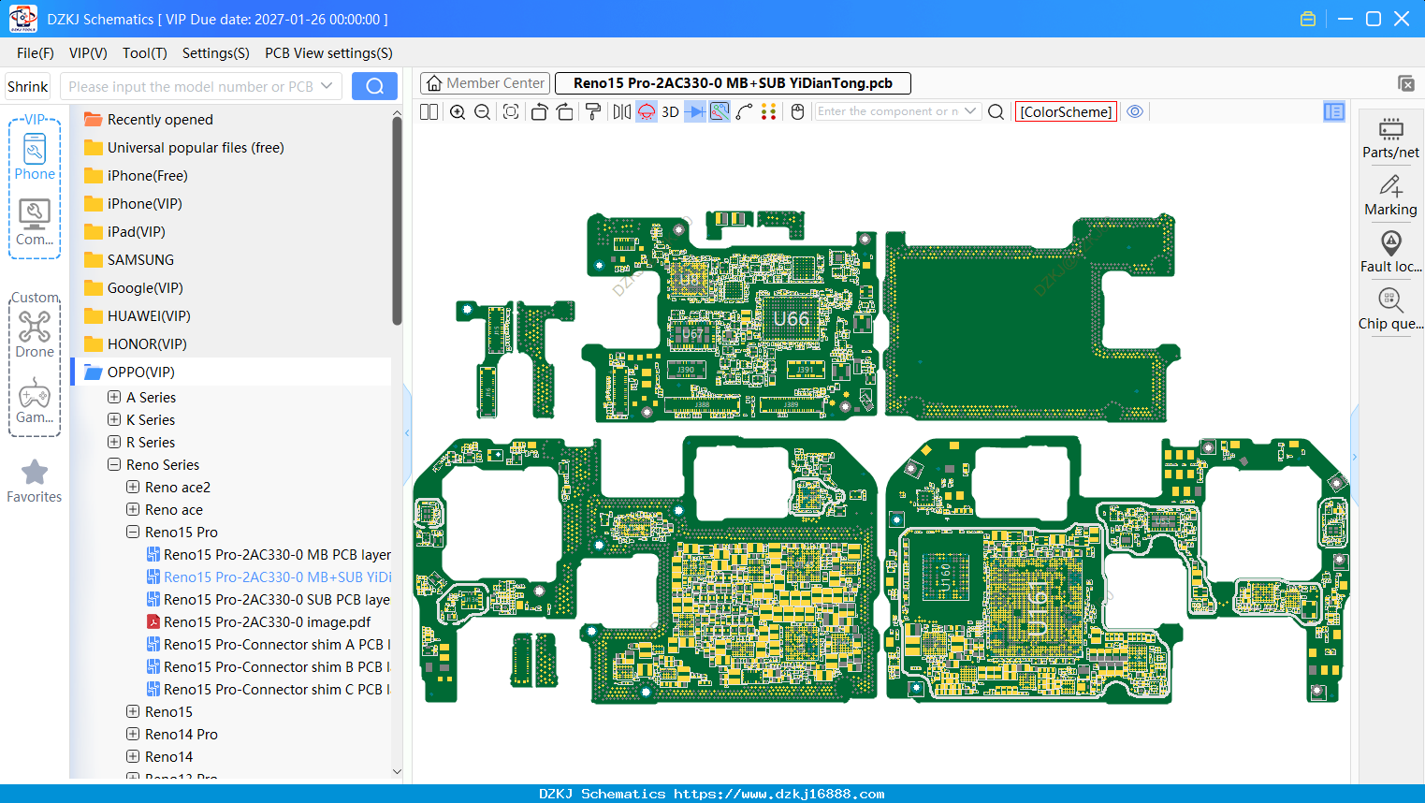
Task: Switch to the Reno15 Pro YiDianTong.pcb tab
Action: point(733,83)
